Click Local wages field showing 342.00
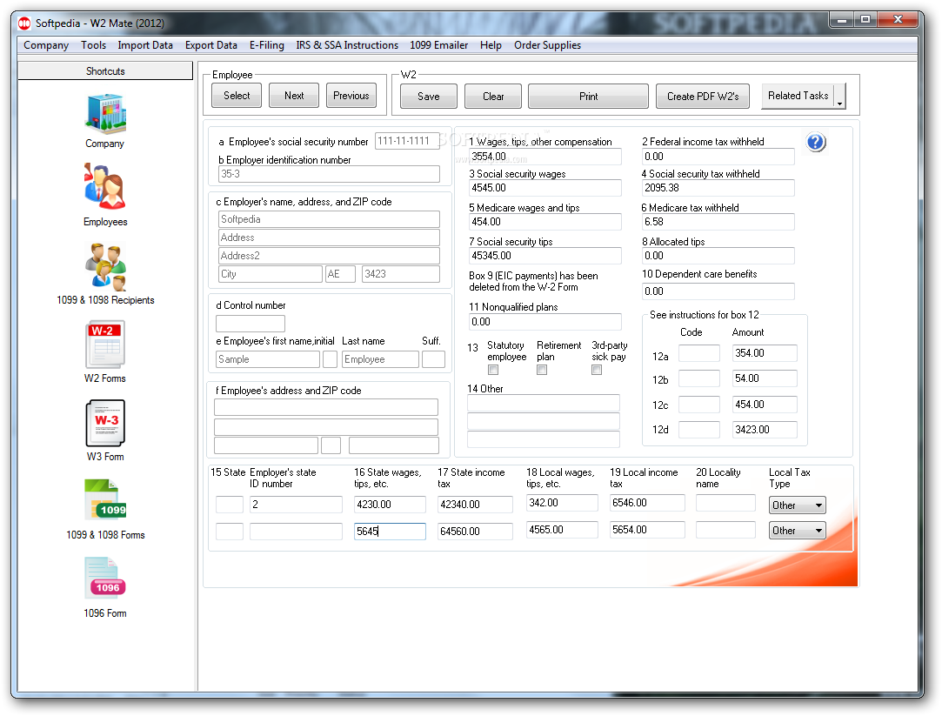This screenshot has height=716, width=942. pos(562,503)
